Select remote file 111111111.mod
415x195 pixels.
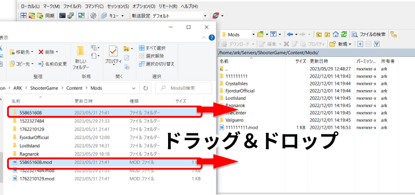pos(242,127)
